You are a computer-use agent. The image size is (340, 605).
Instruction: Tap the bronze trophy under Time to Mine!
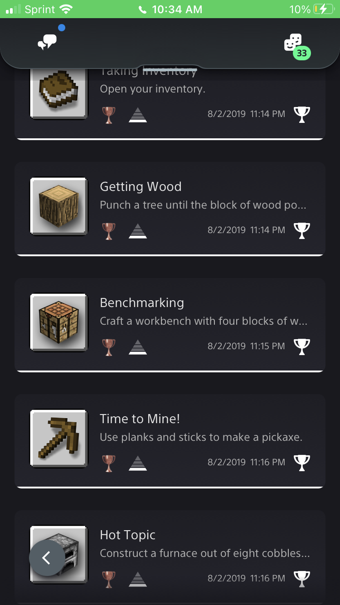click(x=109, y=463)
